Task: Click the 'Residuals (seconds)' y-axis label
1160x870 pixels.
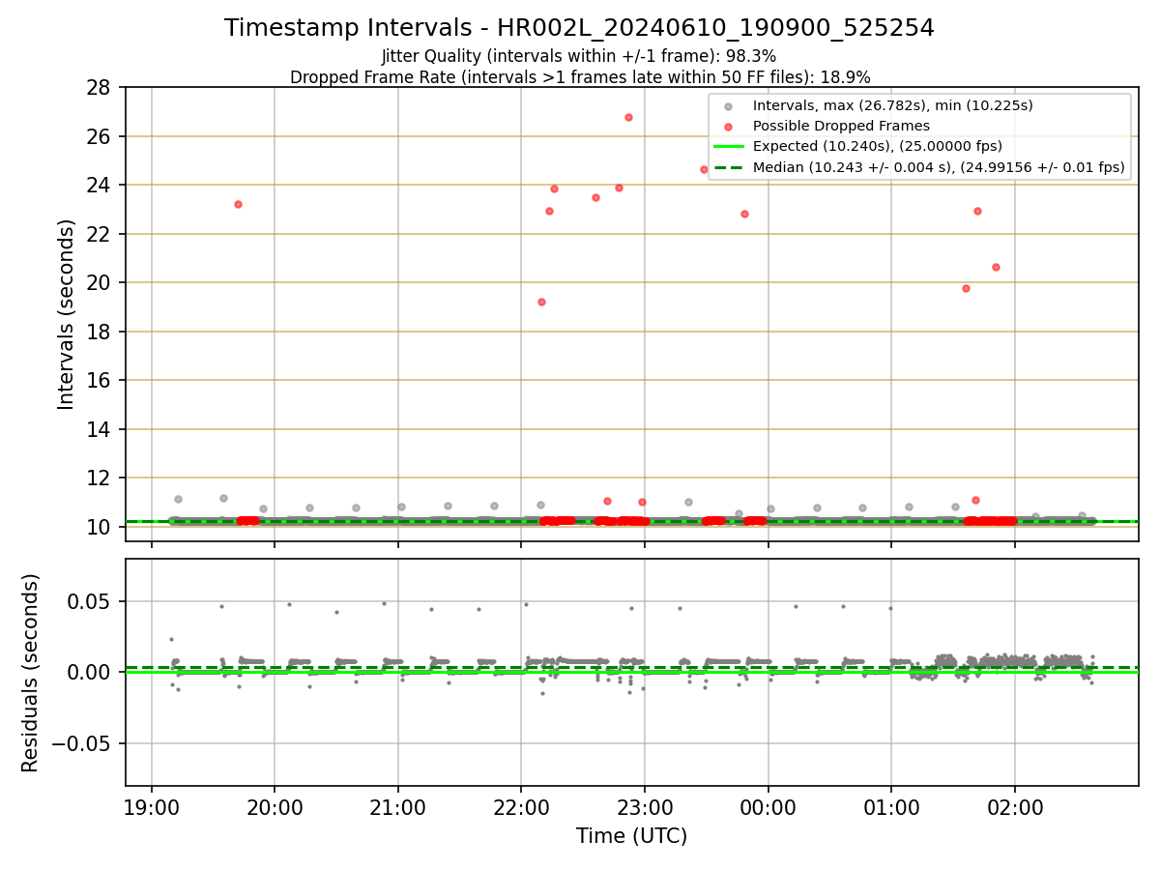Action: point(31,673)
